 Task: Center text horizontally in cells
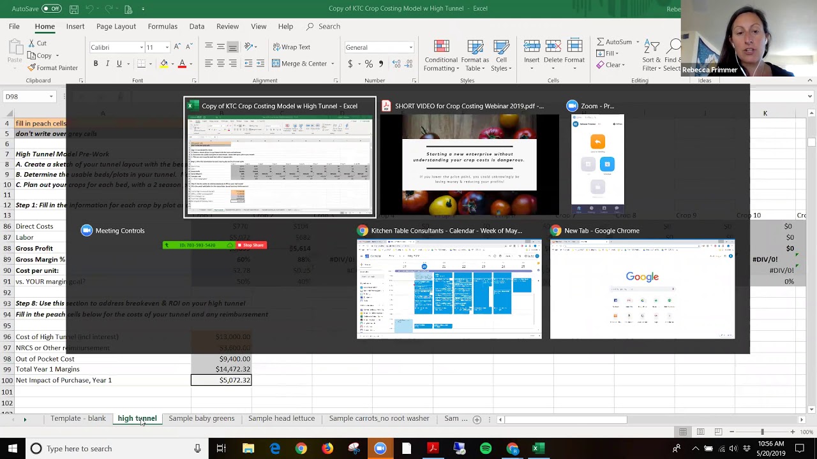point(220,64)
